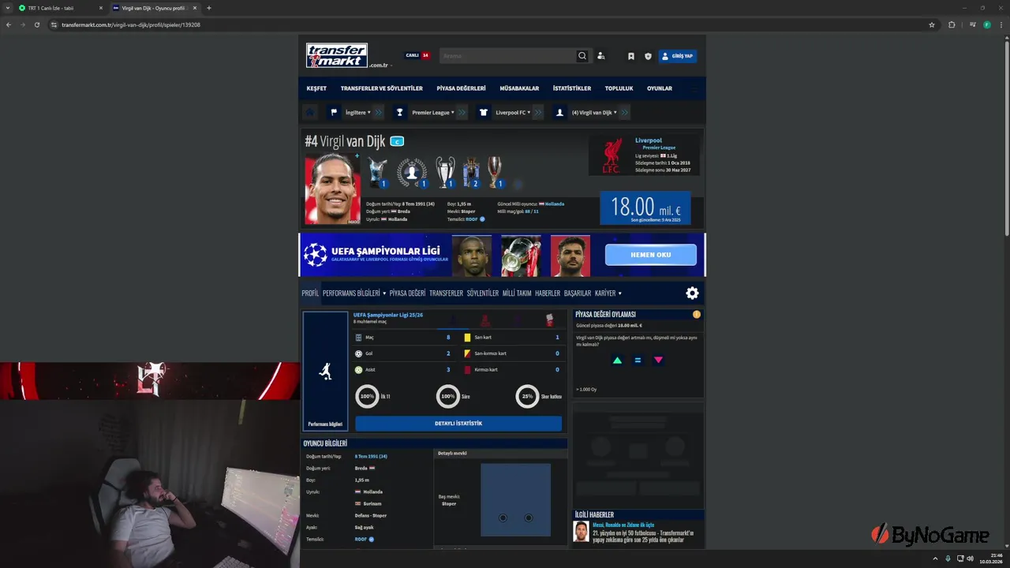Screen dimensions: 1010x568
Task: Vote market value unchanged with equals sign
Action: (638, 361)
